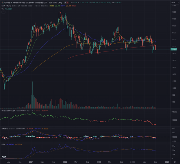Click the market status pill indicator
This screenshot has width=180, height=164.
tap(66, 3)
